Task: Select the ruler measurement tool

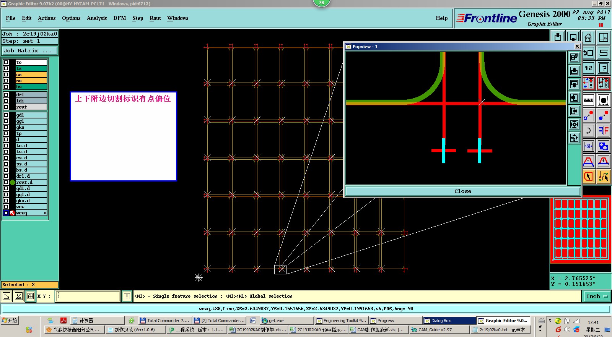Action: 588,100
